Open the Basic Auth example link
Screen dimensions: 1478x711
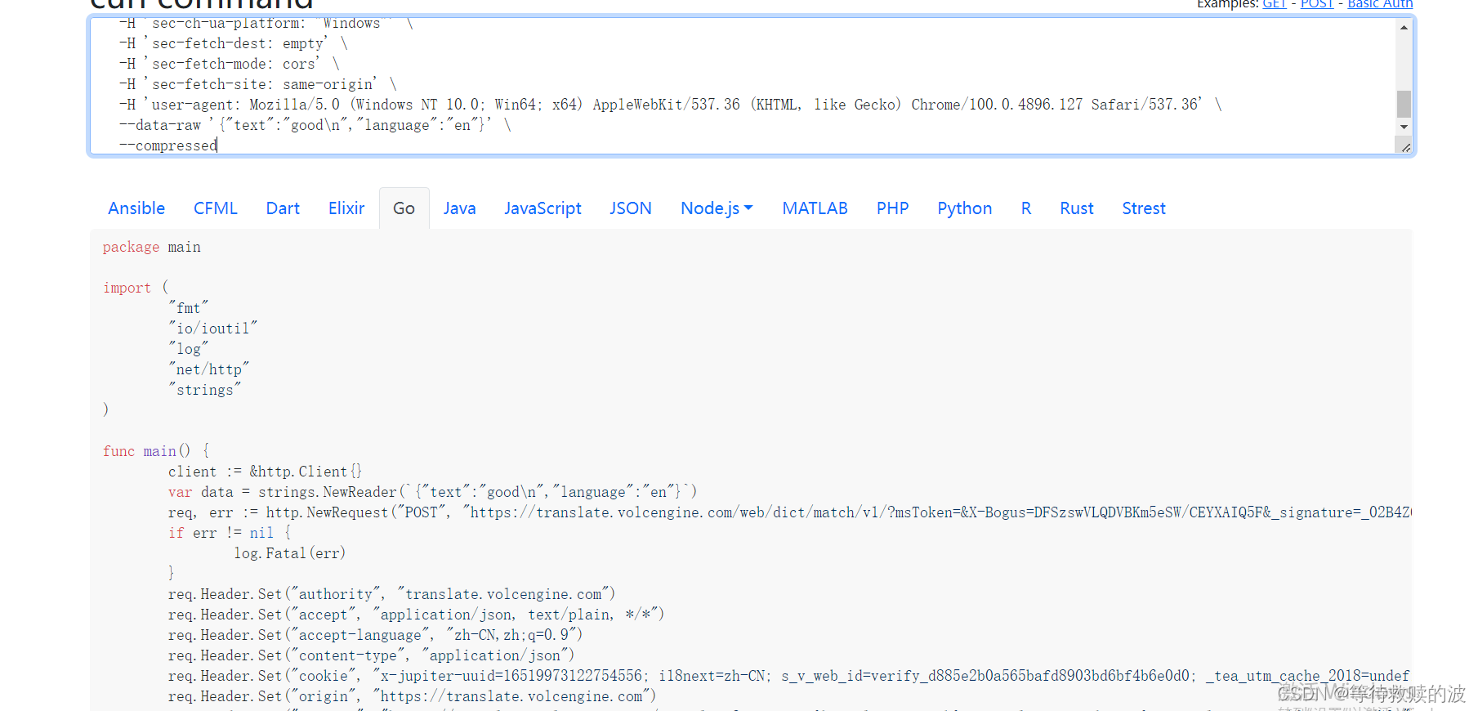click(1380, 4)
